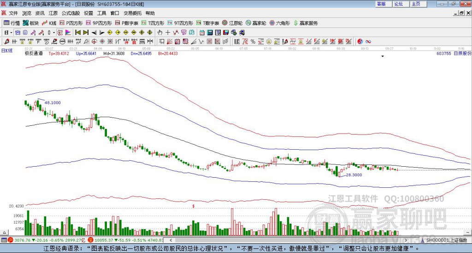Open the 板块 sector view

[x=31, y=23]
